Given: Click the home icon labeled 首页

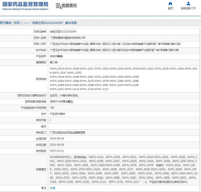Looking at the screenshot, I should pyautogui.click(x=170, y=4).
